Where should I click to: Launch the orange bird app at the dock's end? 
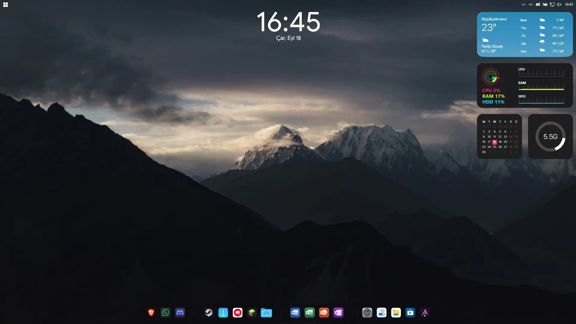point(425,313)
